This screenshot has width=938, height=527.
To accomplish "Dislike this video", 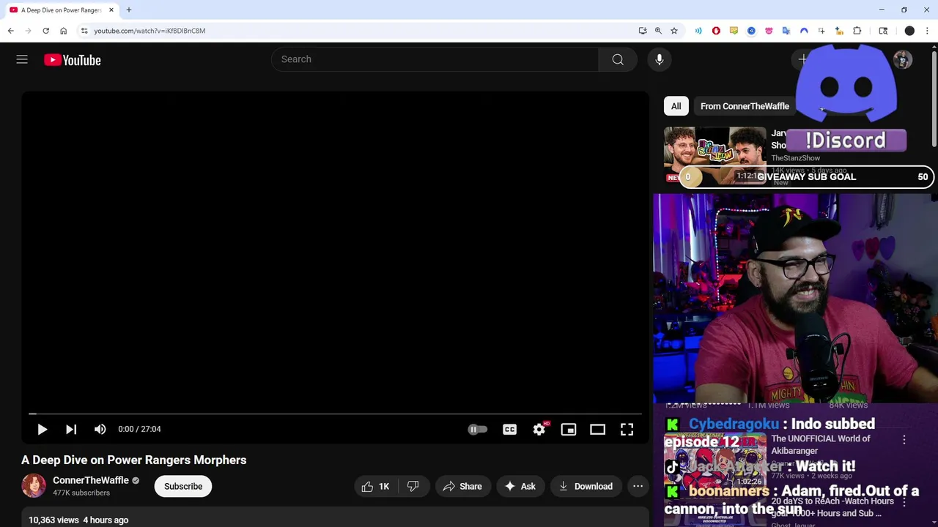I will [413, 486].
